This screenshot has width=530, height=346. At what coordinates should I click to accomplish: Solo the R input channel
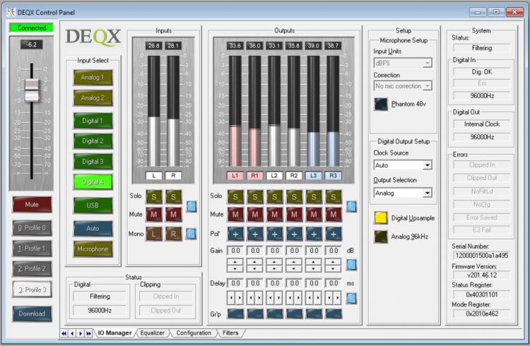(173, 197)
